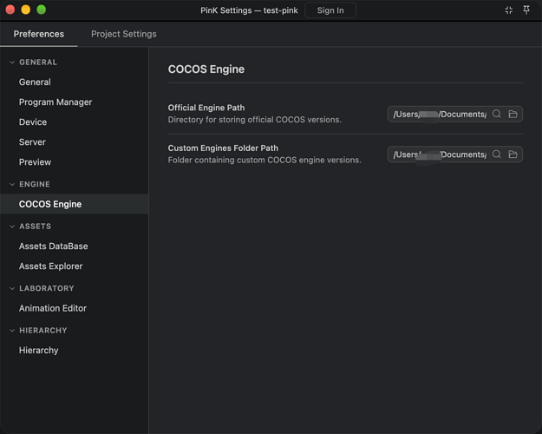Open the General preferences page
Viewport: 542px width, 434px height.
tap(75, 82)
